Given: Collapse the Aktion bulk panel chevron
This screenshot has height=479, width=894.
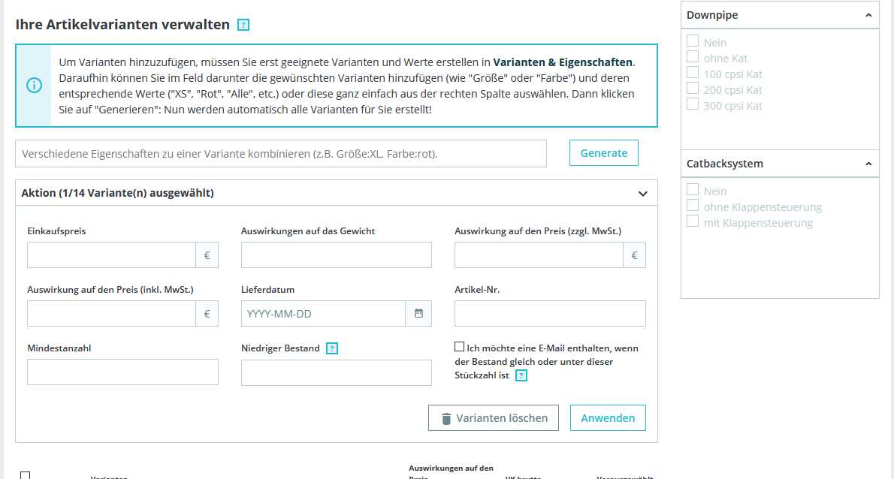Looking at the screenshot, I should point(642,194).
